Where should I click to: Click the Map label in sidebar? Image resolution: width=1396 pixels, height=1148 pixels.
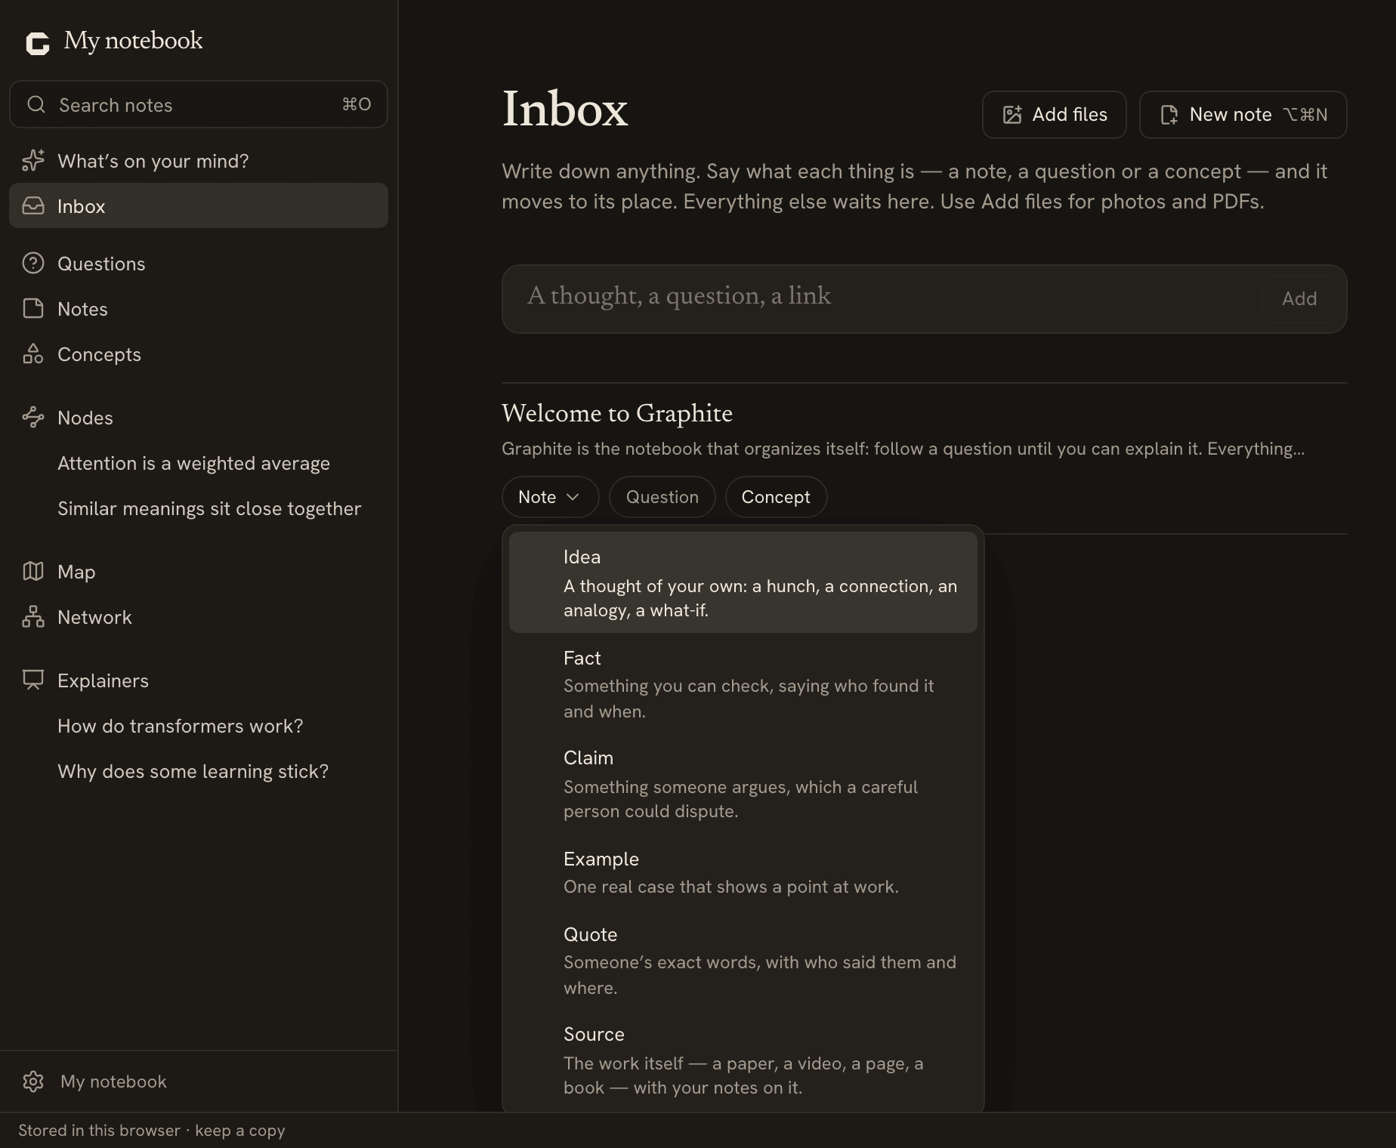point(76,572)
